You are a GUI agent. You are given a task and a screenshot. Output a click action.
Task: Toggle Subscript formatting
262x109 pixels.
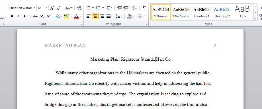[42, 16]
